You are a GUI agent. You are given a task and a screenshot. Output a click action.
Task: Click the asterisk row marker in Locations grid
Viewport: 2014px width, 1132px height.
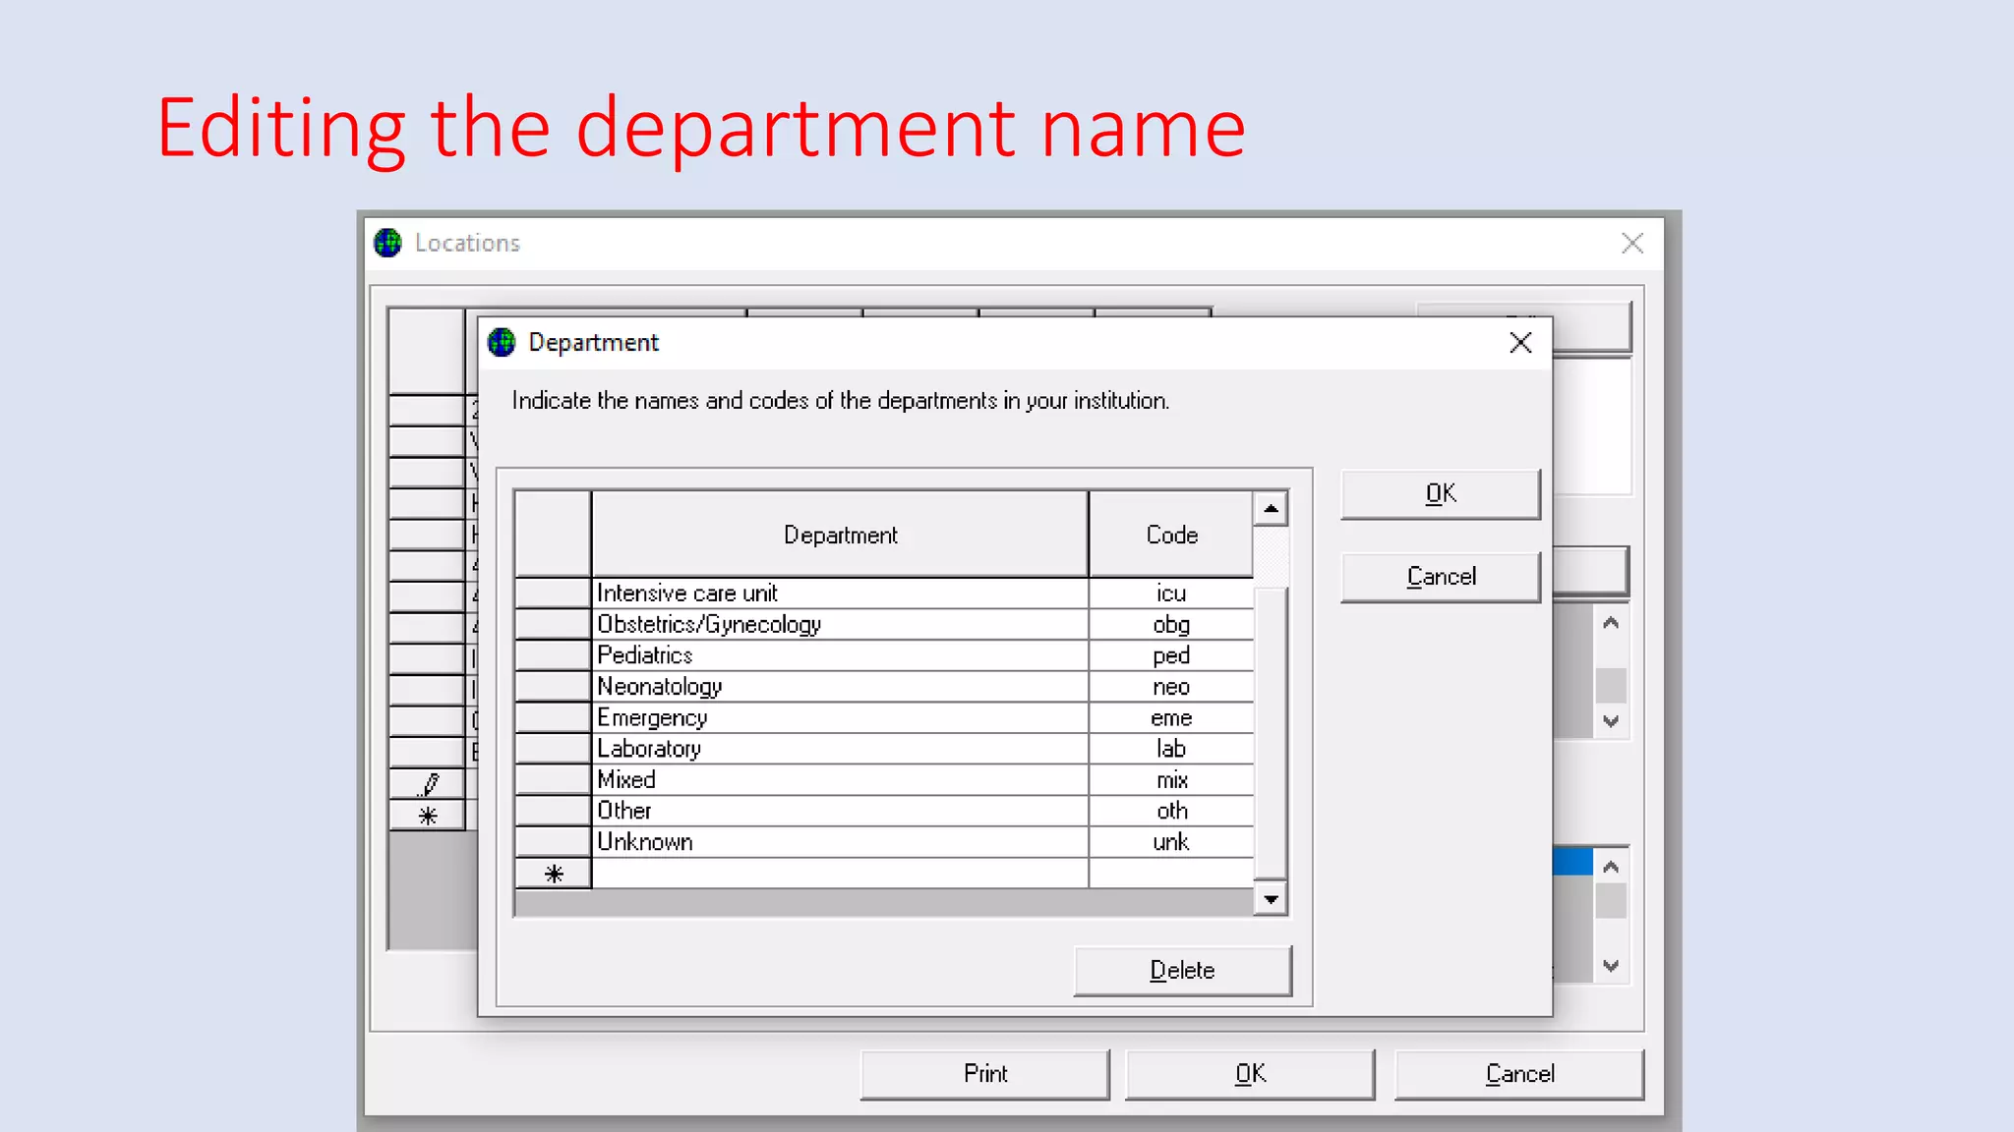[428, 816]
